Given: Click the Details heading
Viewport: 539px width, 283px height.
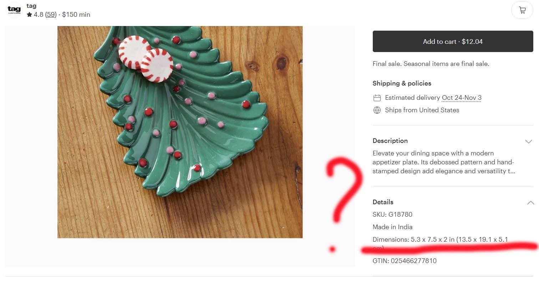Looking at the screenshot, I should [383, 202].
